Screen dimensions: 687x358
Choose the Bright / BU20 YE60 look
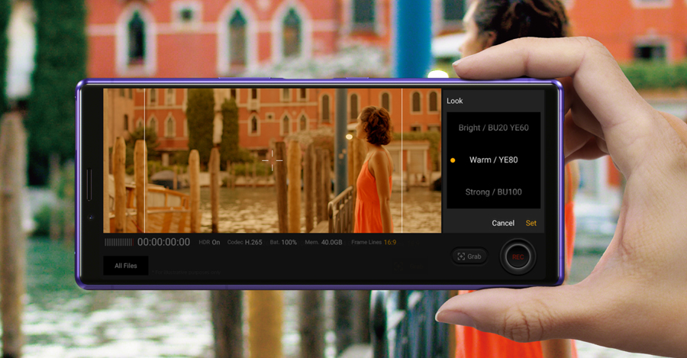coord(493,127)
